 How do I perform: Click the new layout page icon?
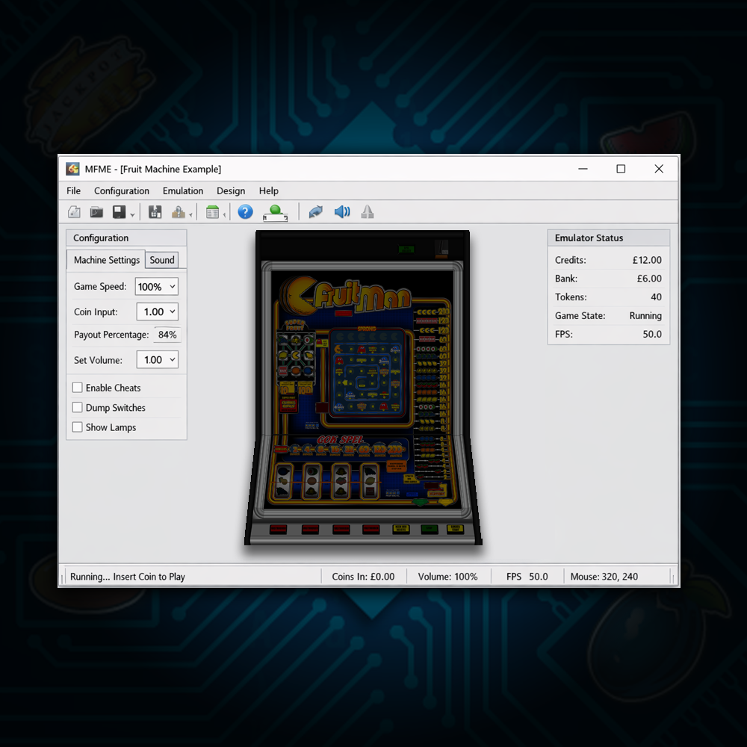(x=74, y=212)
